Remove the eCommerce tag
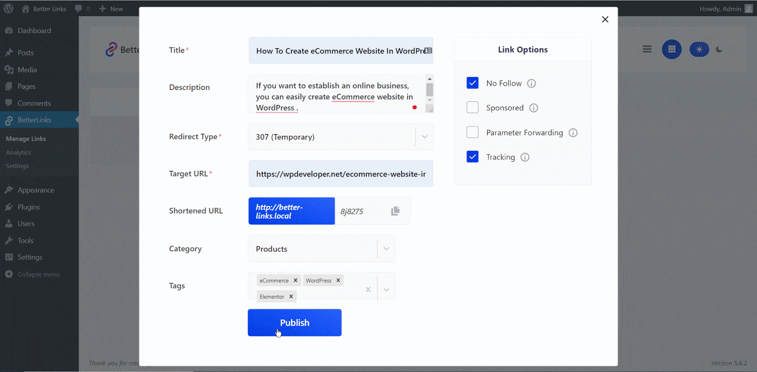Screen dimensions: 757x372 295,280
